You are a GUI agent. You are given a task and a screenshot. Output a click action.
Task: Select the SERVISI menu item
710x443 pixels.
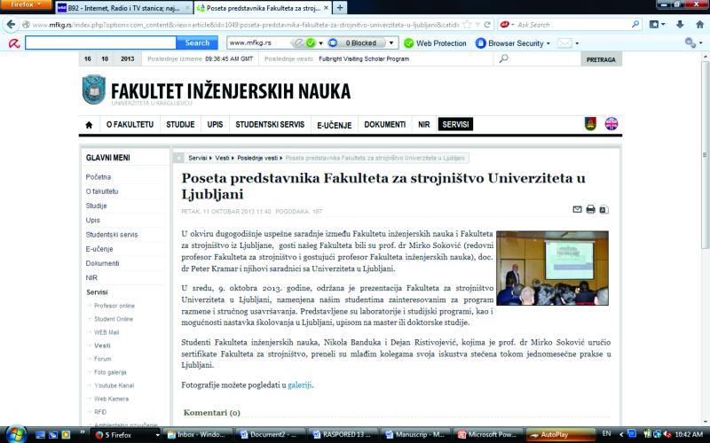click(455, 124)
